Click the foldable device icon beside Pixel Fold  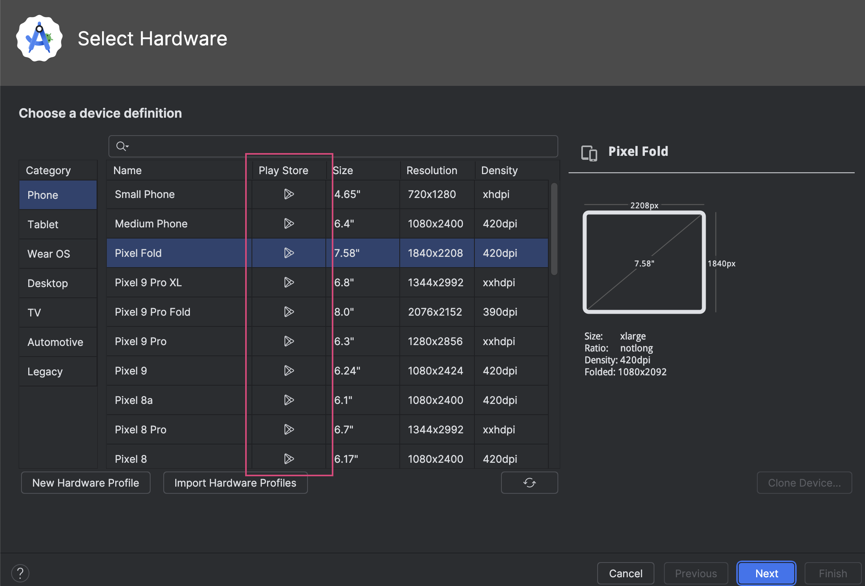pyautogui.click(x=589, y=153)
